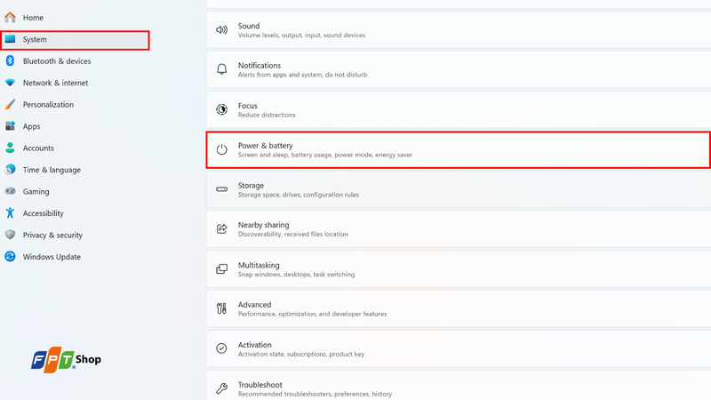Open Network & internet settings
This screenshot has height=400, width=711.
(55, 83)
